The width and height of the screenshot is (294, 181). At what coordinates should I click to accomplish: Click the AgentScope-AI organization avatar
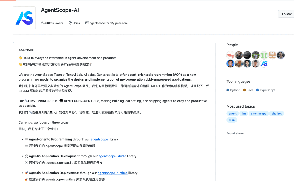[24, 17]
